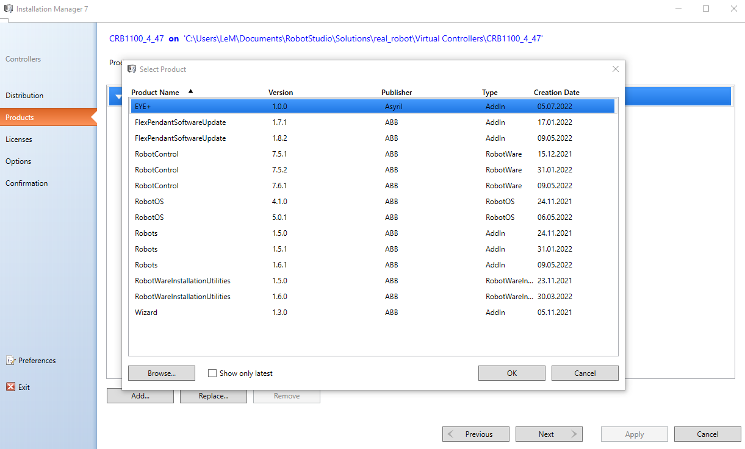The image size is (745, 449).
Task: Enable the Show only latest checkbox
Action: pos(212,373)
